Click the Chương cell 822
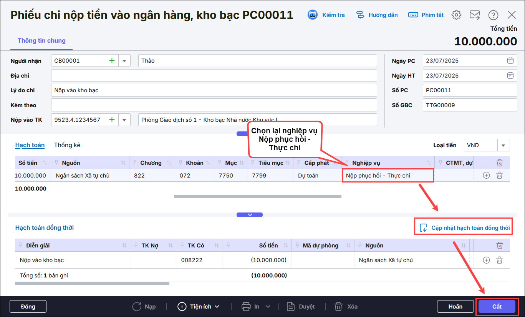 coord(152,176)
